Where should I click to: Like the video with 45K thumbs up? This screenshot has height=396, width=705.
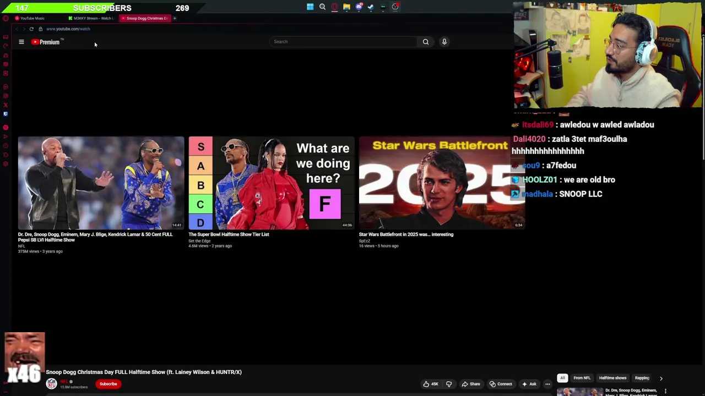pos(431,384)
